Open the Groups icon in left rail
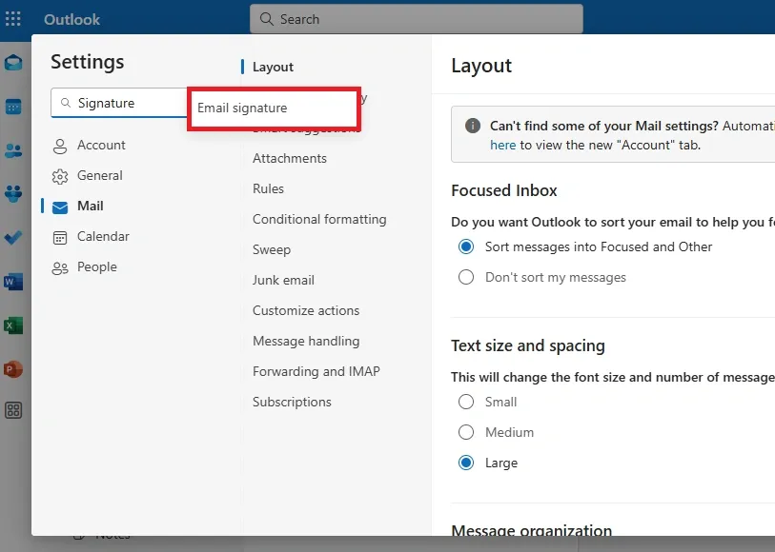This screenshot has height=552, width=775. pos(13,193)
